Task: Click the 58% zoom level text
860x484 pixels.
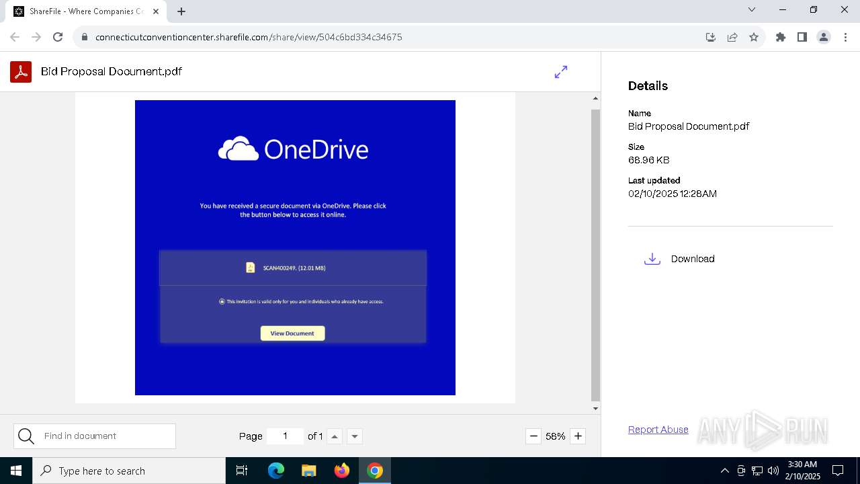Action: tap(556, 436)
